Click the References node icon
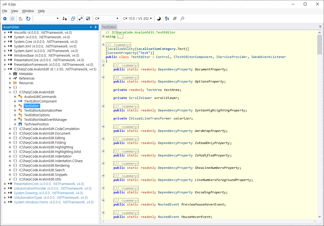 pyautogui.click(x=15, y=78)
